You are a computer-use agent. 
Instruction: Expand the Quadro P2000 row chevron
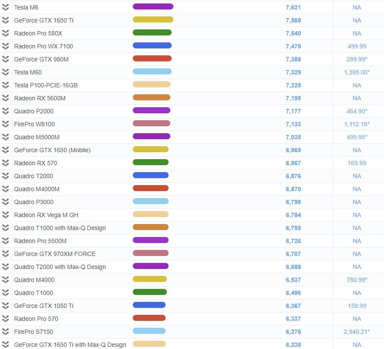[x=5, y=111]
